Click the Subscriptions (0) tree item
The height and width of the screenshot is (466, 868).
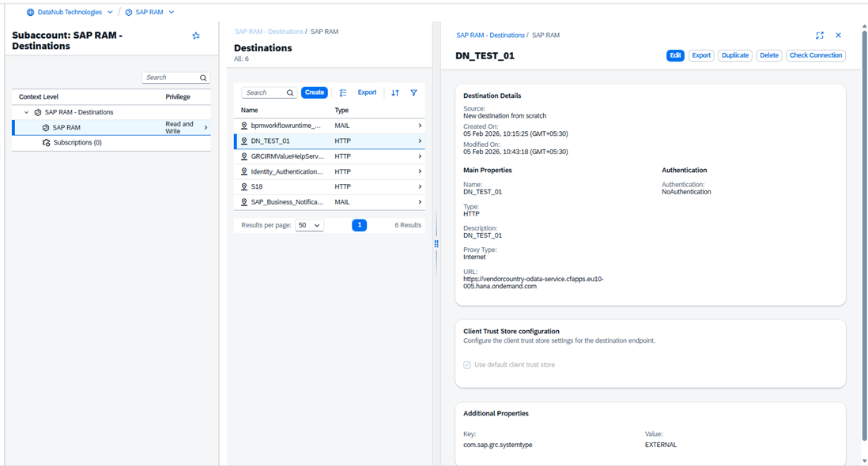(x=77, y=143)
